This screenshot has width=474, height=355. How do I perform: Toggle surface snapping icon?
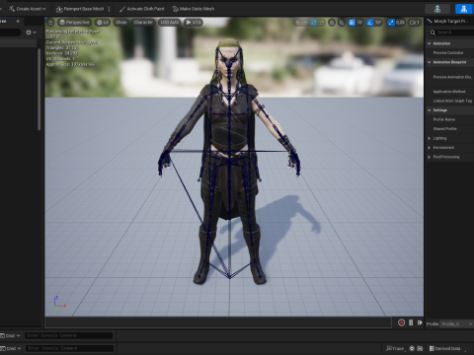tap(342, 23)
